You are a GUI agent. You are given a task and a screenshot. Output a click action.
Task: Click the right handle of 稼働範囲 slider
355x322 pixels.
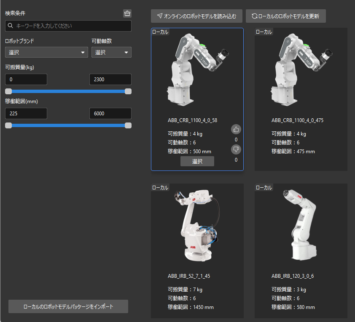(128, 125)
